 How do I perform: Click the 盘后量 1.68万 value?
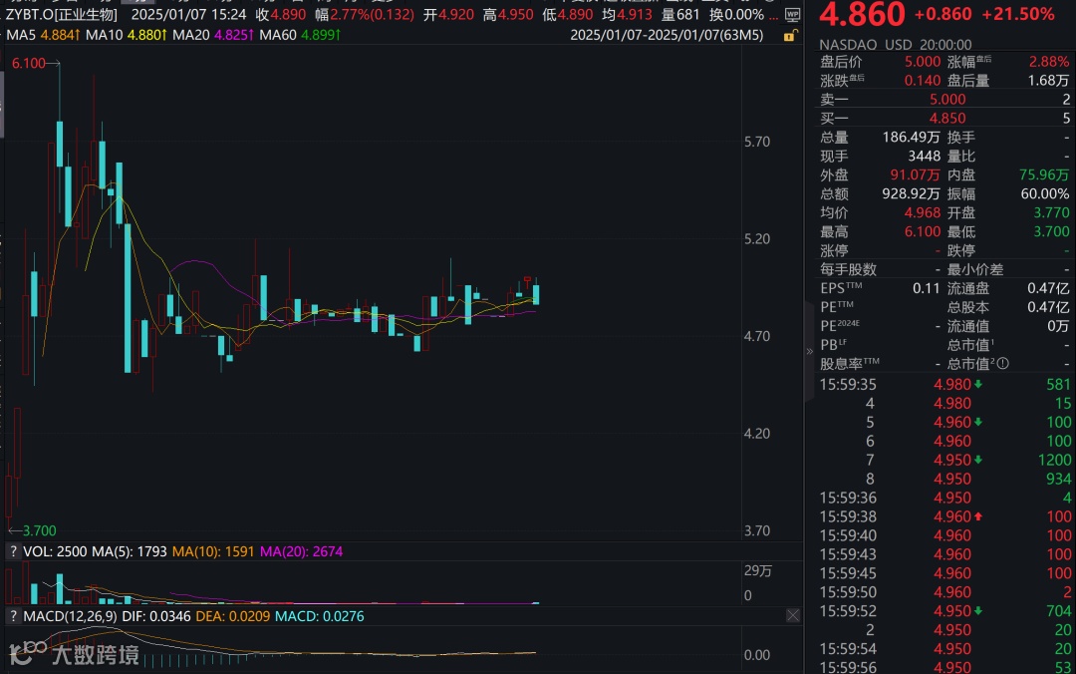click(1048, 81)
